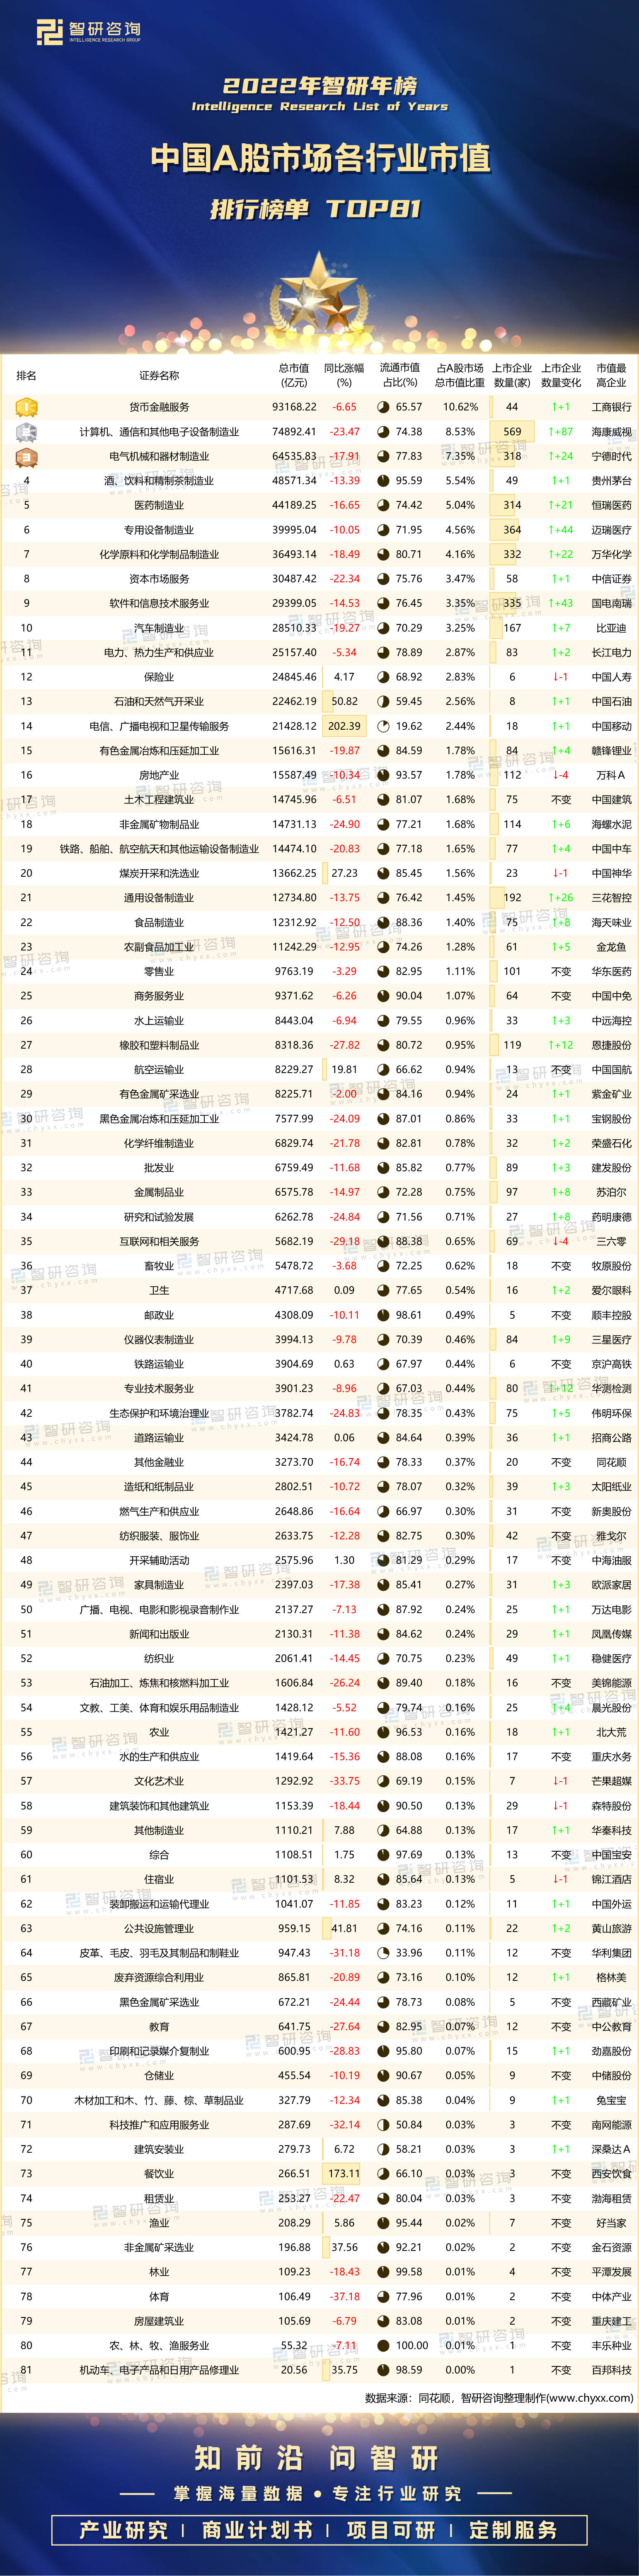Click the -37.18 growth value
This screenshot has width=639, height=2576.
(x=344, y=2296)
